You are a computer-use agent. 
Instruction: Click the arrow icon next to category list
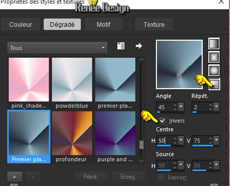coord(139,46)
